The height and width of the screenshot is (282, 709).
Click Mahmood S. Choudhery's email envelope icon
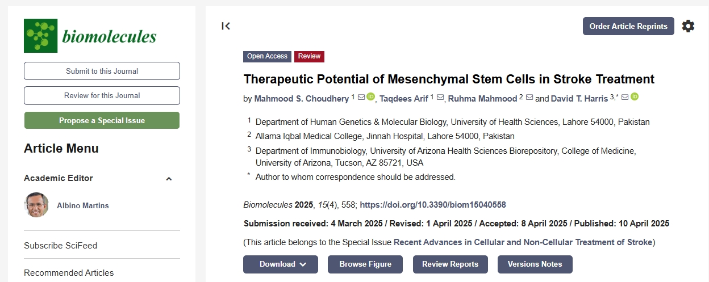(361, 97)
